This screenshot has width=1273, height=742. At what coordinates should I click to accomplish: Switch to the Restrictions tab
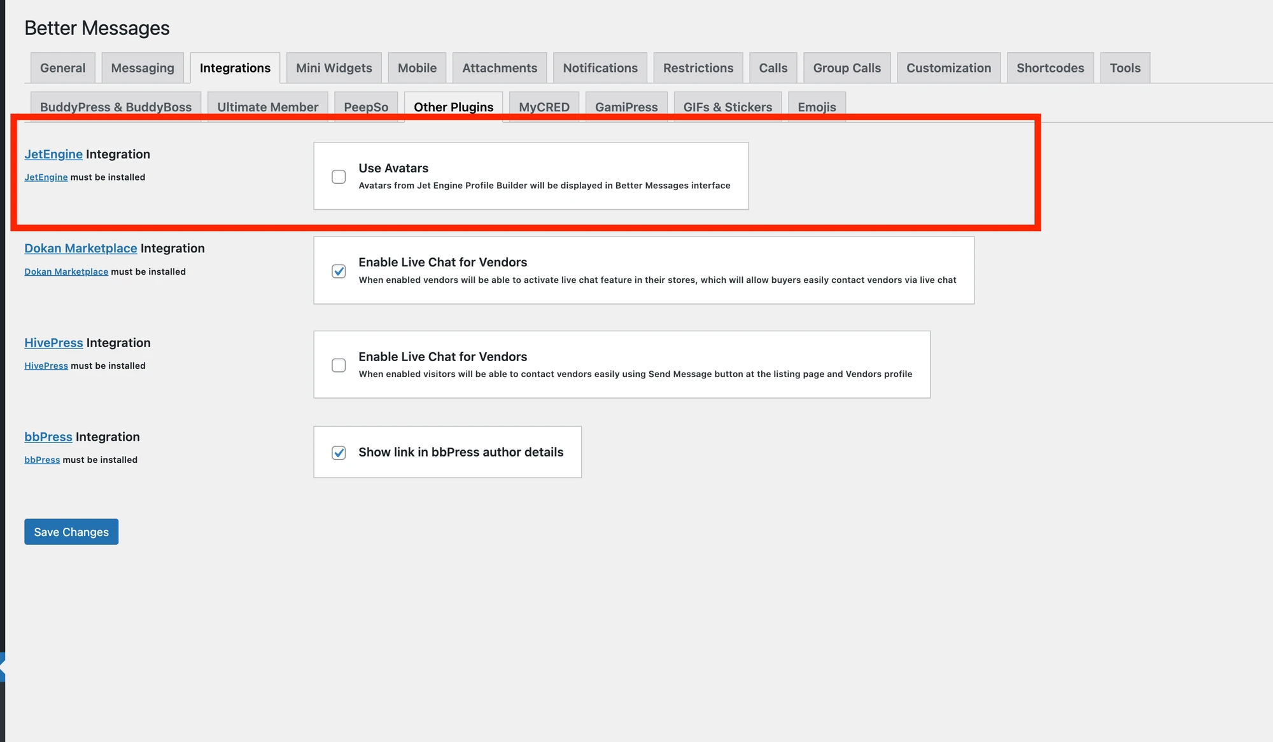click(698, 68)
